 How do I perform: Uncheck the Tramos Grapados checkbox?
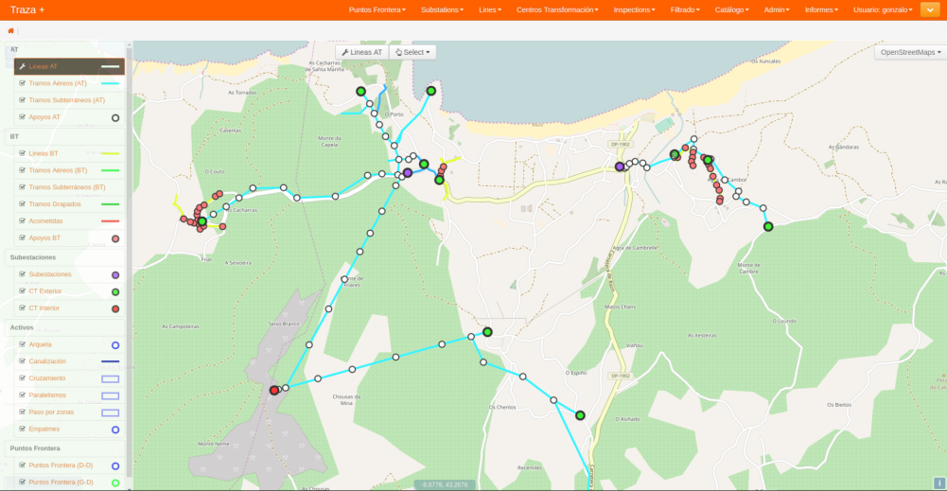pyautogui.click(x=23, y=204)
